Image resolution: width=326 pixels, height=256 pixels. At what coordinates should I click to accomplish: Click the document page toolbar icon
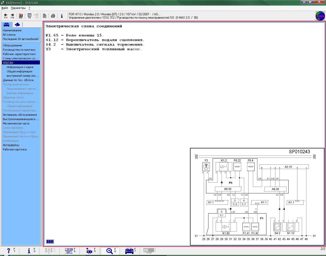click(45, 16)
